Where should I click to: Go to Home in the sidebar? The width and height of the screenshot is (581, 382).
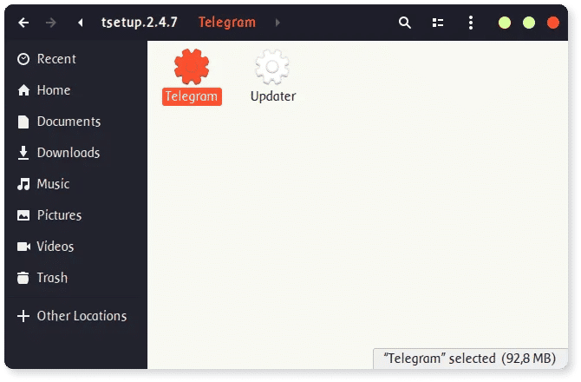pos(76,90)
